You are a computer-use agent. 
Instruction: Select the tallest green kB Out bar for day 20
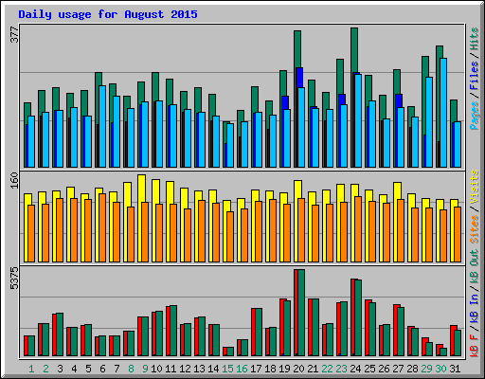pyautogui.click(x=301, y=313)
